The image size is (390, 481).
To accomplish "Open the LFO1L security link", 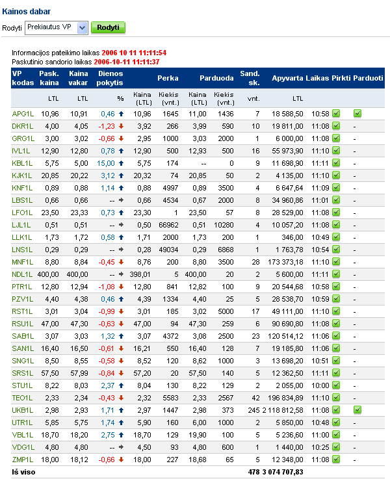I will click(22, 213).
